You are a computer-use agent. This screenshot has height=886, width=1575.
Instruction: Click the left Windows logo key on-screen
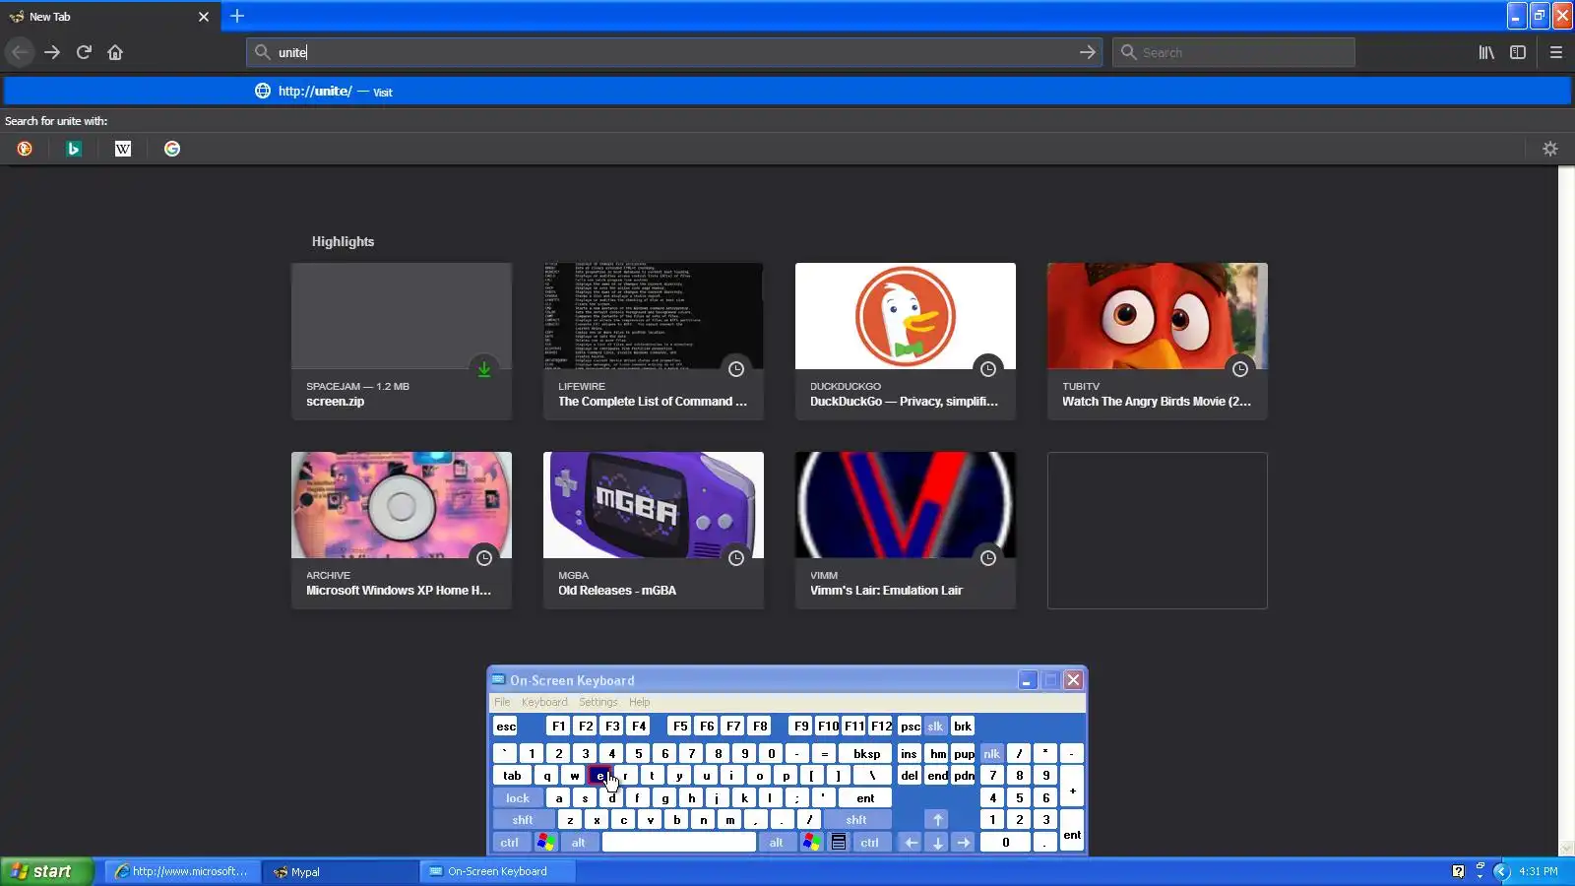[x=545, y=843]
